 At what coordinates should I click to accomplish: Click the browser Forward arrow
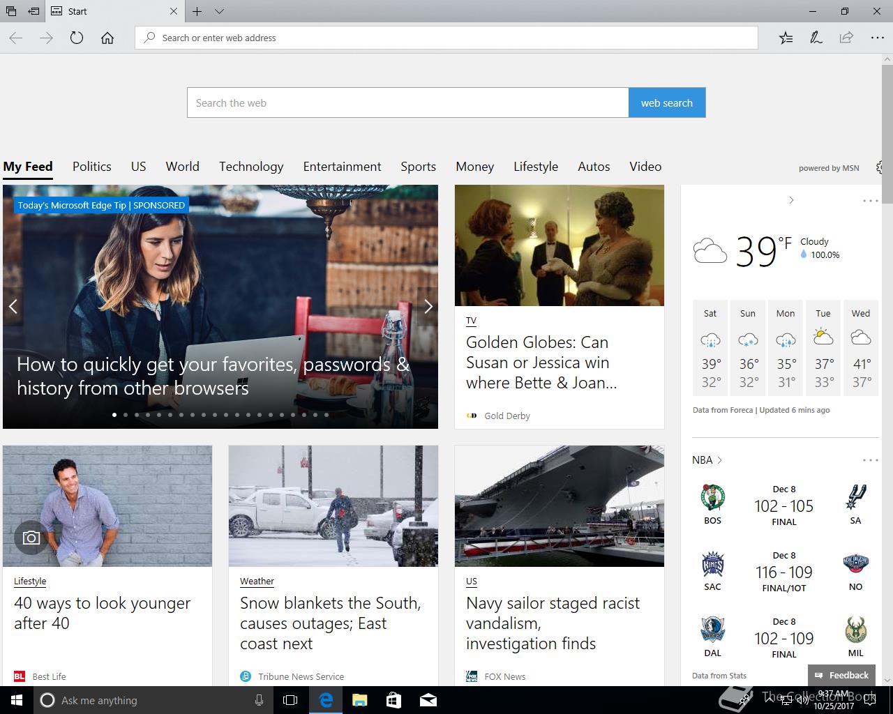pyautogui.click(x=46, y=38)
